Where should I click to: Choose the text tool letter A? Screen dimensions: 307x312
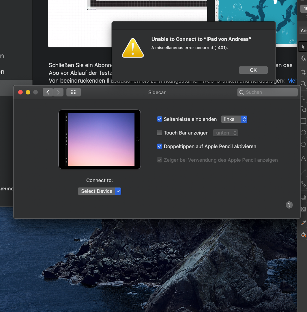click(304, 159)
